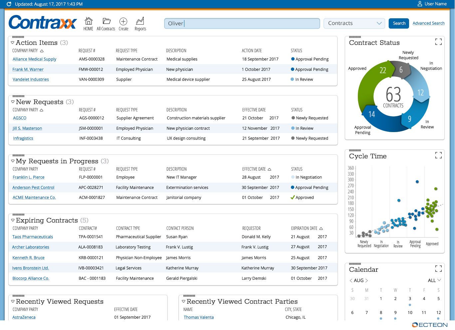The height and width of the screenshot is (330, 455).
Task: Click request number AMS-0000328
Action: (92, 59)
